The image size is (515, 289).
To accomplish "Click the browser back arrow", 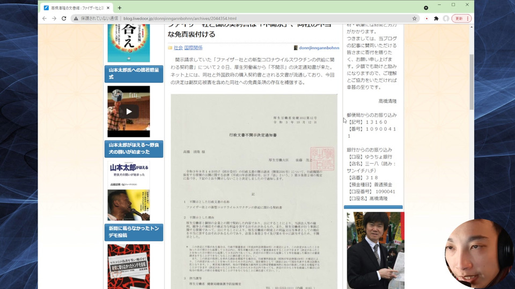I will point(45,19).
